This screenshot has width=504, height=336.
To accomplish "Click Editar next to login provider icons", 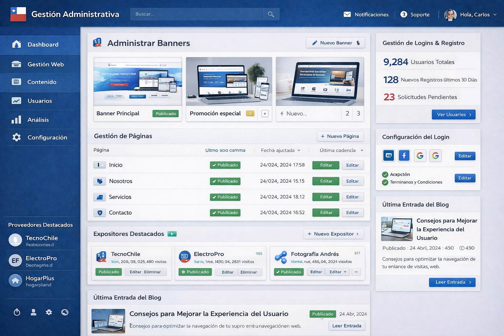I will click(465, 156).
